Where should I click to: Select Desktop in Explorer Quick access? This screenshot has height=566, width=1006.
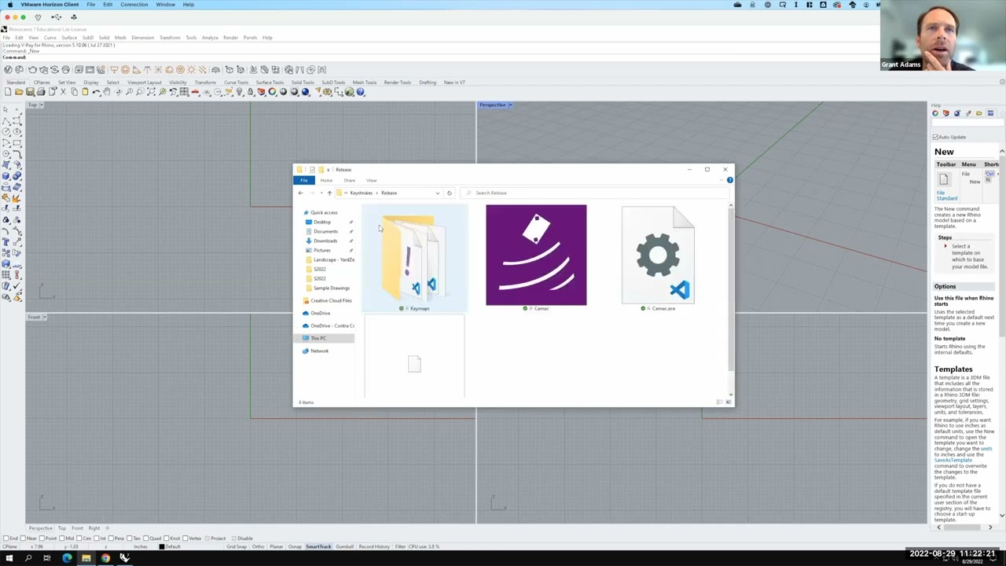[x=322, y=222]
